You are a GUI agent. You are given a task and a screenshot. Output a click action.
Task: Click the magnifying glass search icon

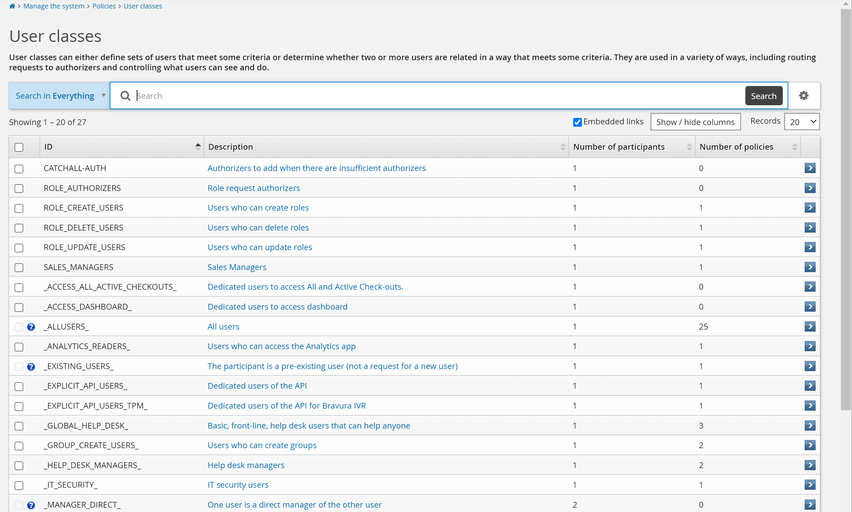(x=126, y=96)
